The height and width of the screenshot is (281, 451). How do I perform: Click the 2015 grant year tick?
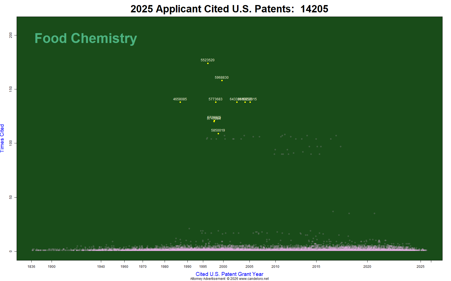[x=316, y=267]
